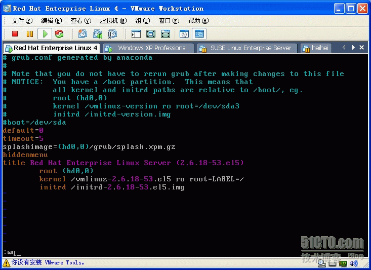This screenshot has height=270, width=371.
Task: Open the 帮助(H) menu
Action: 198,21
